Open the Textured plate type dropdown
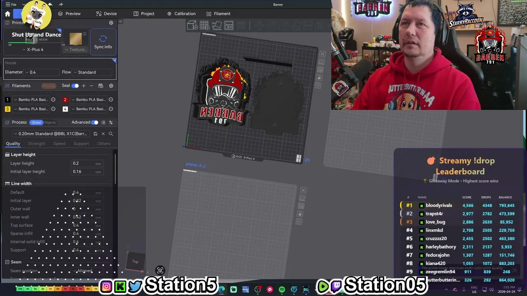This screenshot has width=527, height=296. pyautogui.click(x=75, y=49)
